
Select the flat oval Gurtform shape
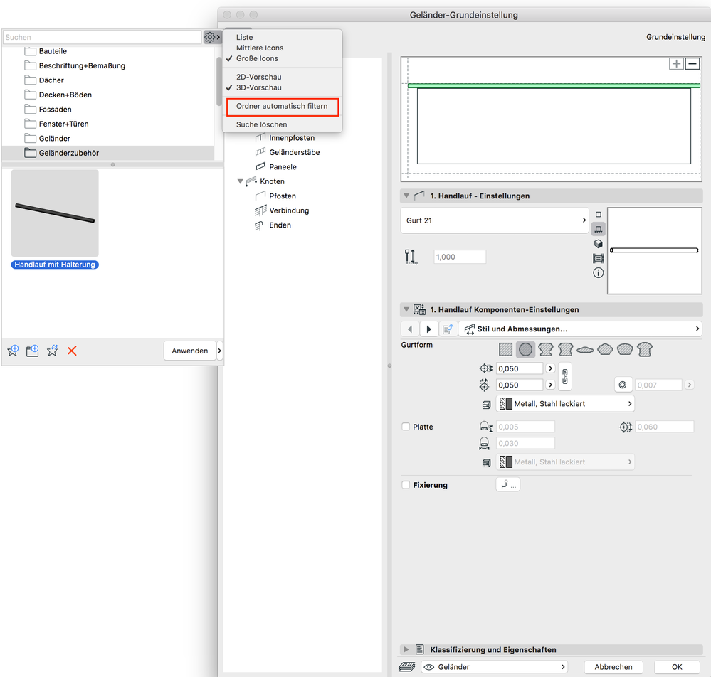tap(585, 349)
